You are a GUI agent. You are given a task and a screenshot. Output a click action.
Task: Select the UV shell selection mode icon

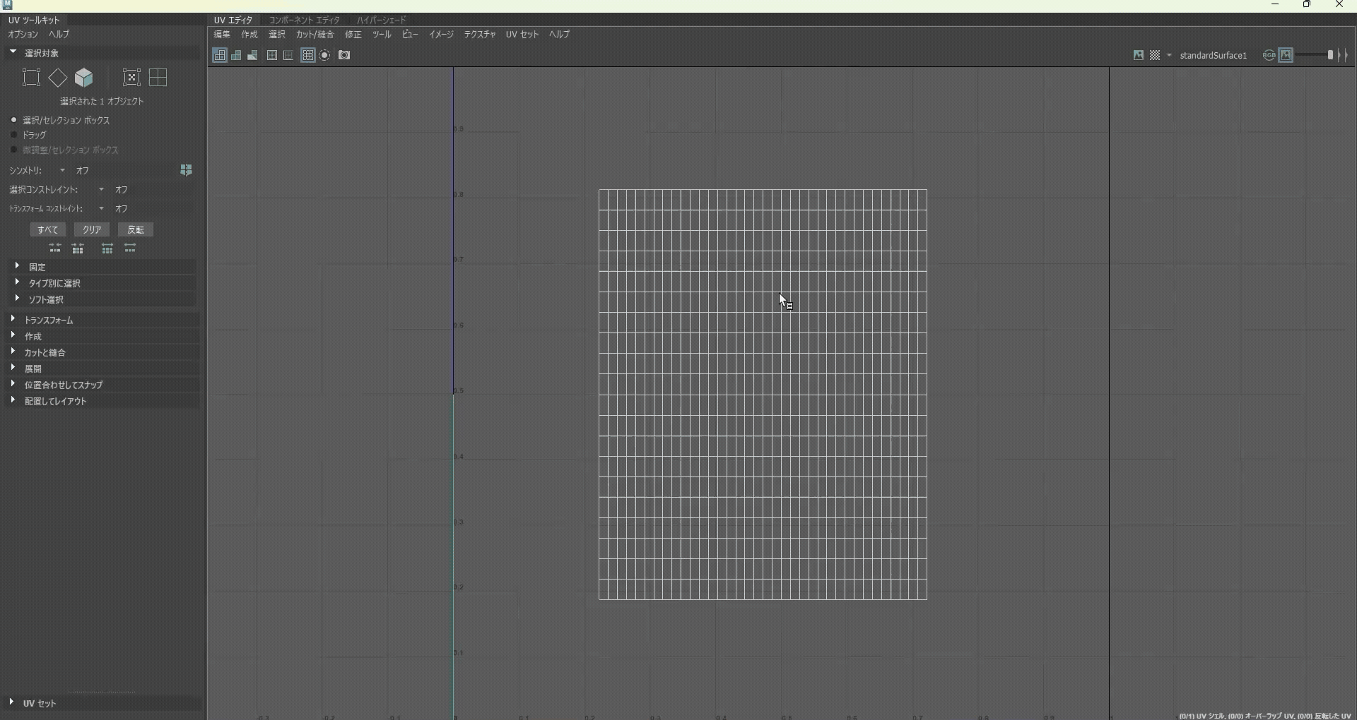[158, 78]
